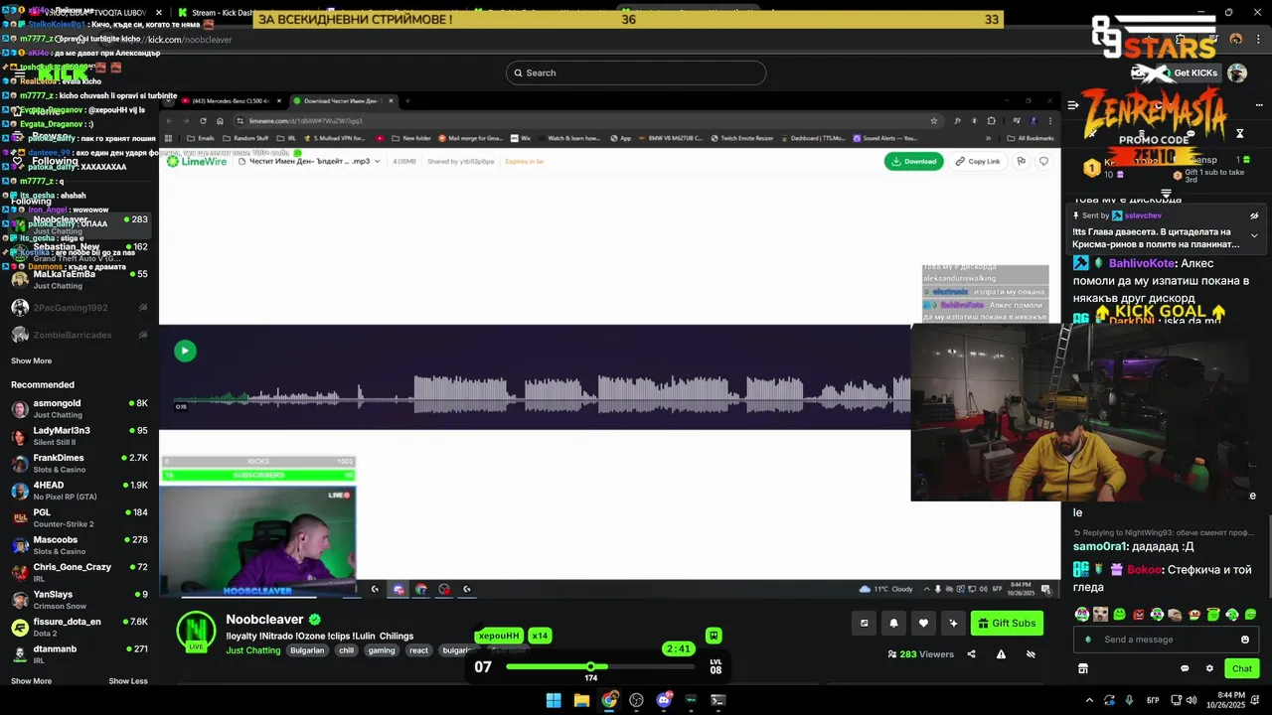The width and height of the screenshot is (1272, 715).
Task: Open chat settings with the gear icon
Action: (x=1209, y=668)
